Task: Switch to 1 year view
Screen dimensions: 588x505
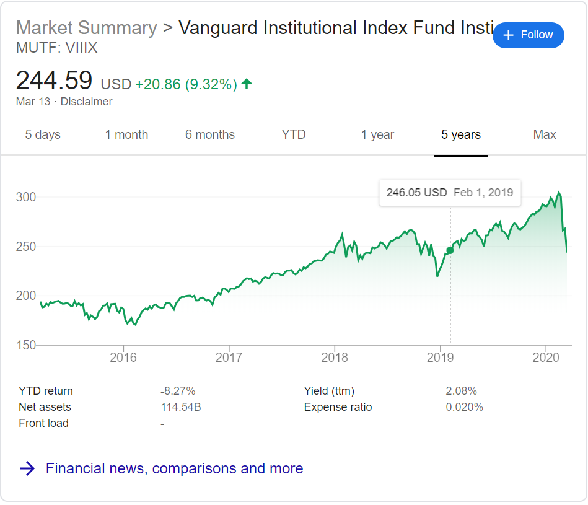Action: tap(377, 134)
